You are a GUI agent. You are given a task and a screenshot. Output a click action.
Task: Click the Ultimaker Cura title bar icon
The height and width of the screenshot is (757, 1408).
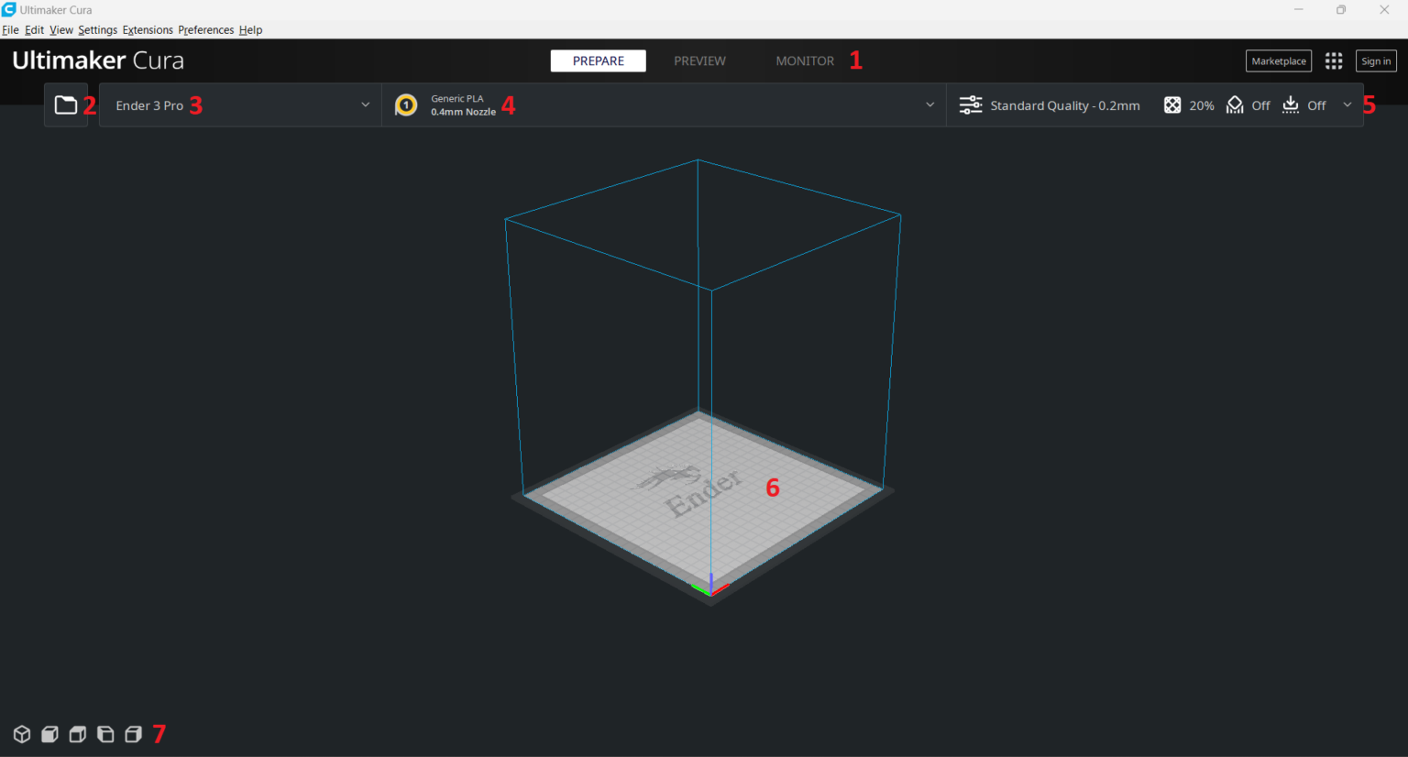pos(9,9)
